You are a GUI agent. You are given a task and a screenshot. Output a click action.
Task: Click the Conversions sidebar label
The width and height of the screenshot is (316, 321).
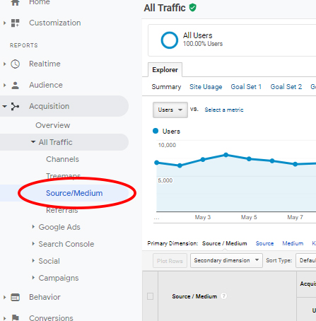(x=51, y=317)
